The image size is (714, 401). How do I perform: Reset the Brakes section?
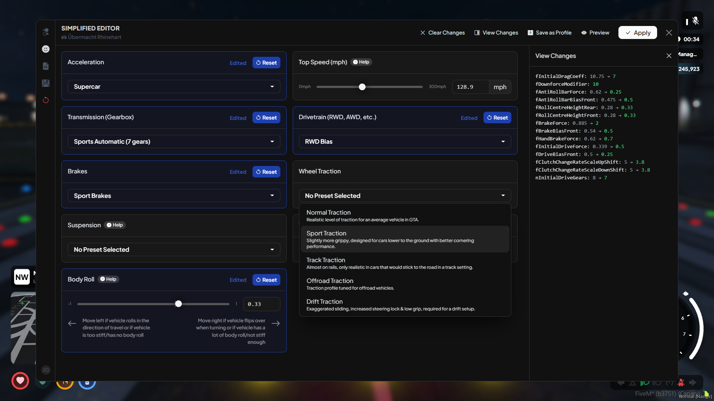tap(266, 172)
